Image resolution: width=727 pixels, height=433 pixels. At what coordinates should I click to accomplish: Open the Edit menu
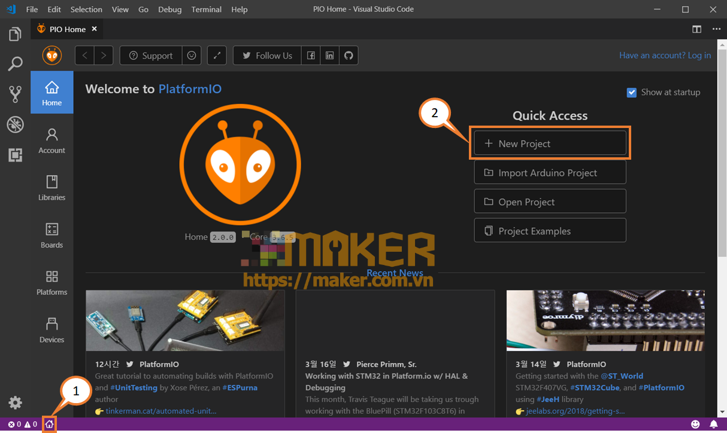coord(54,9)
